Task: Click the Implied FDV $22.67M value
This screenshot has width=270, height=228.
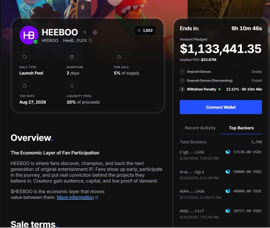Action: [208, 60]
